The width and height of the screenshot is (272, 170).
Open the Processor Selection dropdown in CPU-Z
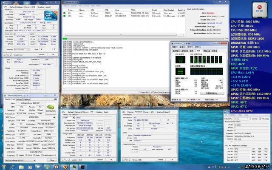pos(22,50)
